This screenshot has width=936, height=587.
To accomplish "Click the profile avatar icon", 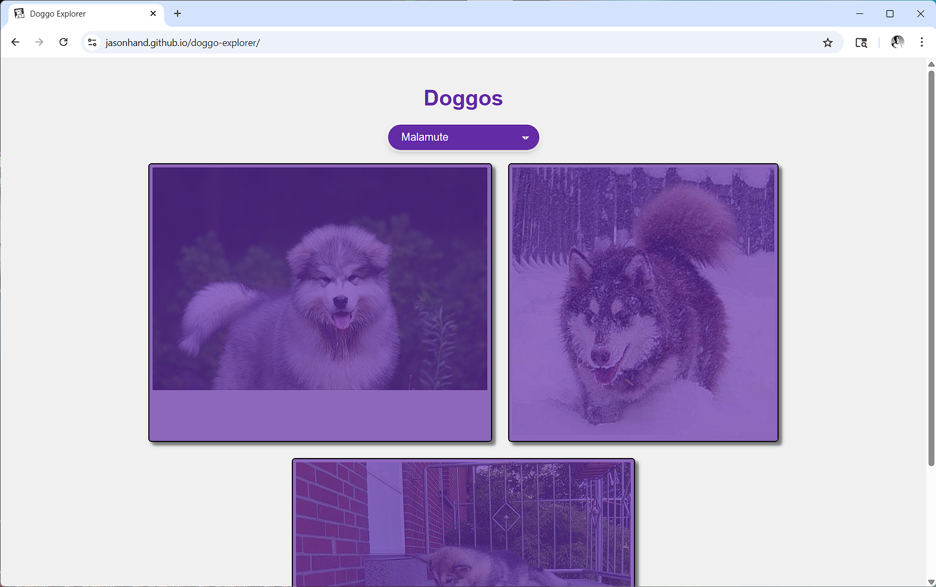I will (897, 42).
